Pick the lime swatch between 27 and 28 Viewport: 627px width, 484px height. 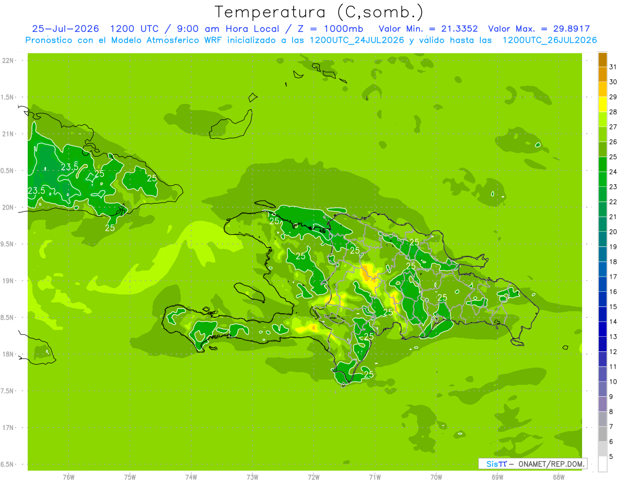pos(602,120)
